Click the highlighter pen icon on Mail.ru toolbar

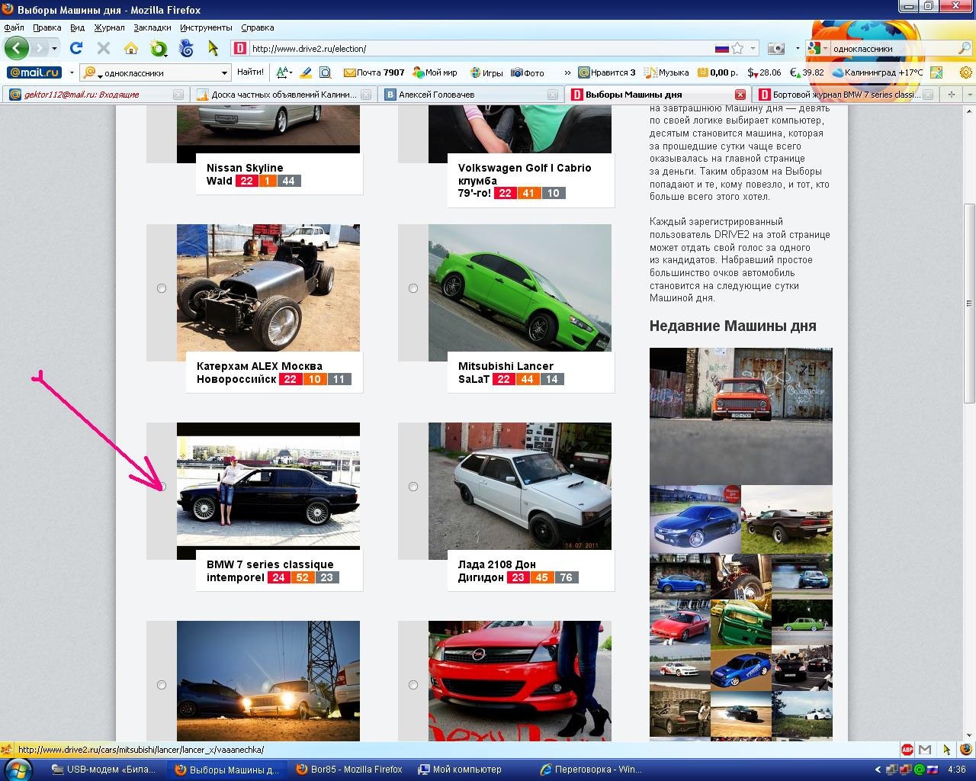306,72
